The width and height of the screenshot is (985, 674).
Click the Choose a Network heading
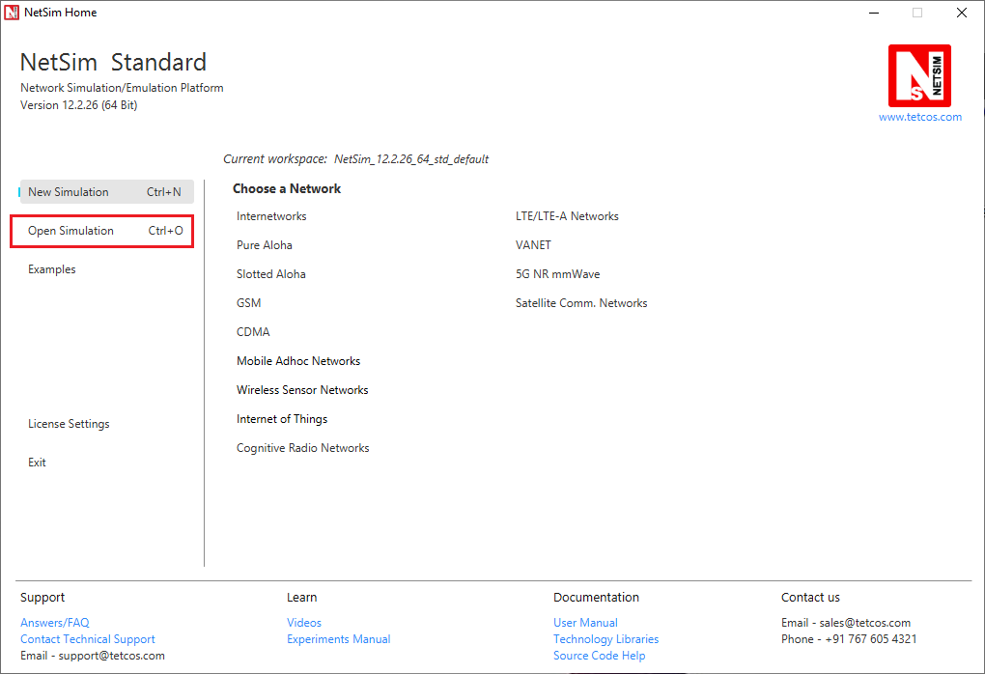coord(287,188)
